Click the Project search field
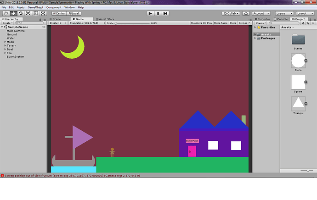The width and height of the screenshot is (317, 200). coord(284,23)
